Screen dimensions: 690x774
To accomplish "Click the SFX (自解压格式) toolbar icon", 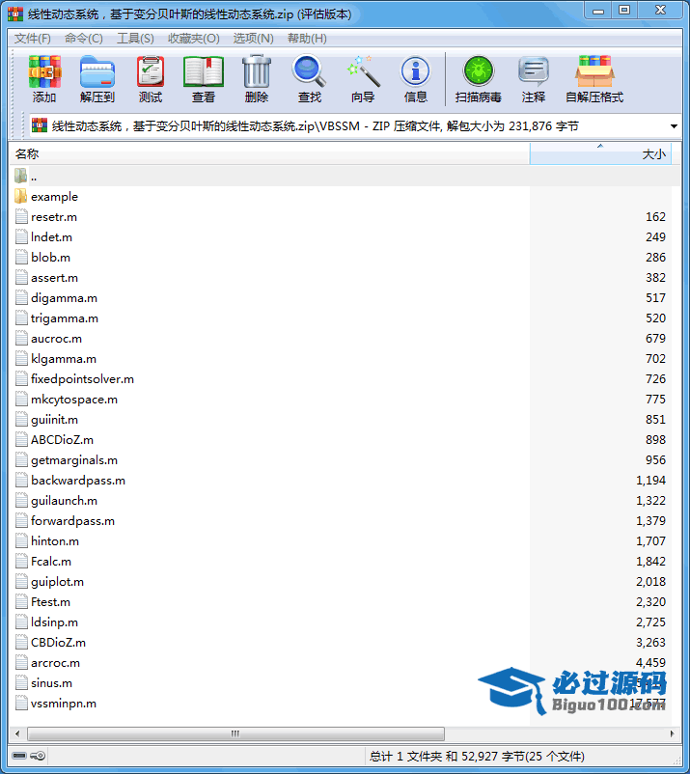I will 594,72.
